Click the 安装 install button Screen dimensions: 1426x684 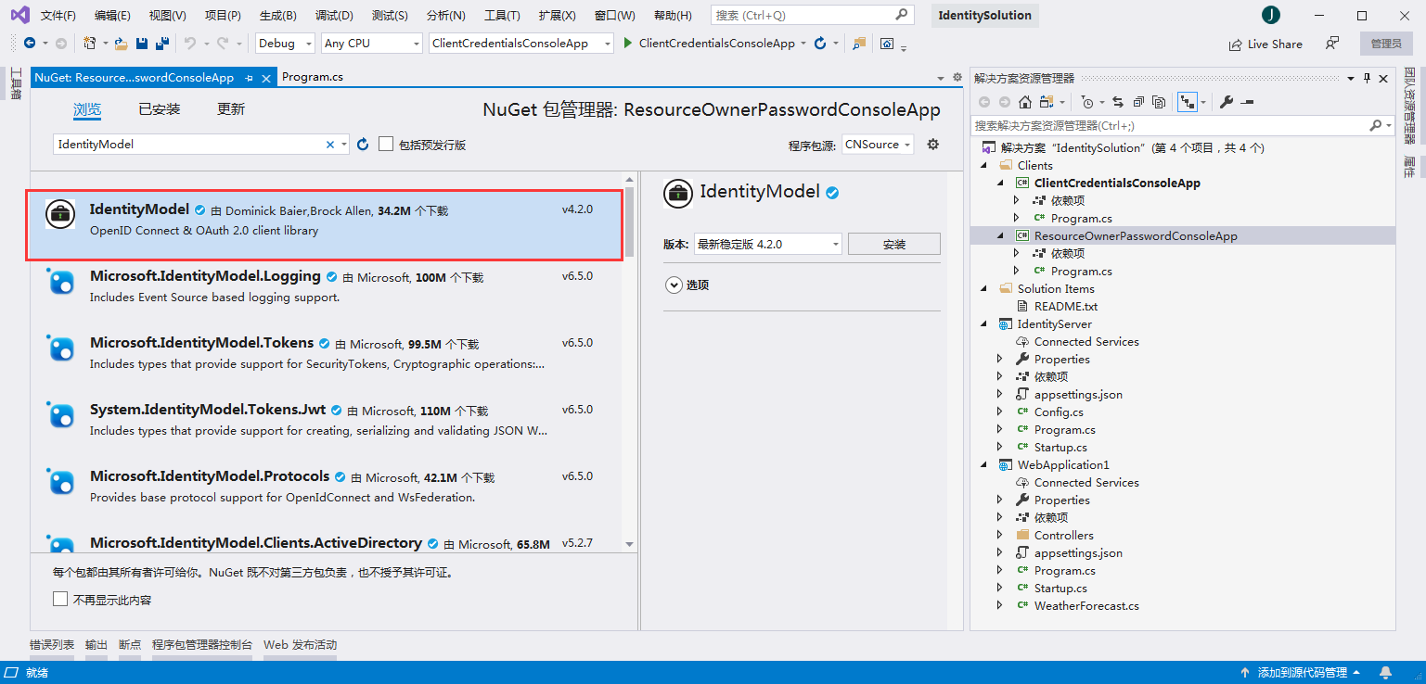pos(894,244)
